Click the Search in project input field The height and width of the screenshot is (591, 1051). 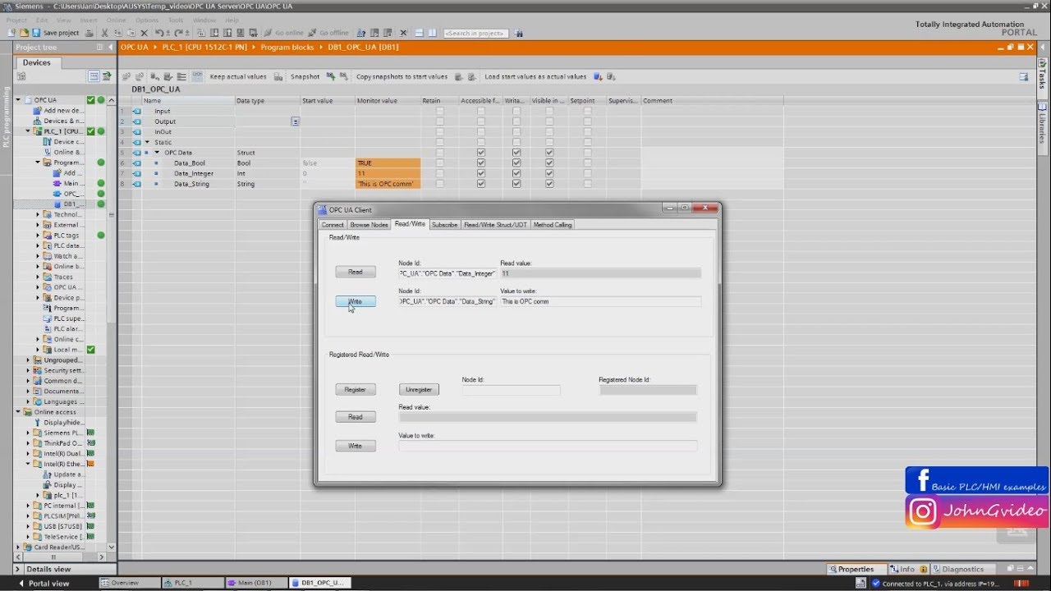tap(475, 33)
